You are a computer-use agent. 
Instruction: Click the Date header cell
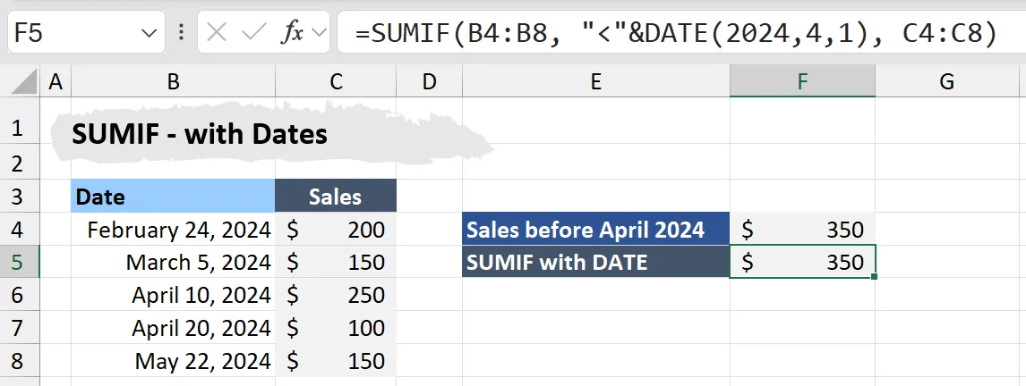173,197
